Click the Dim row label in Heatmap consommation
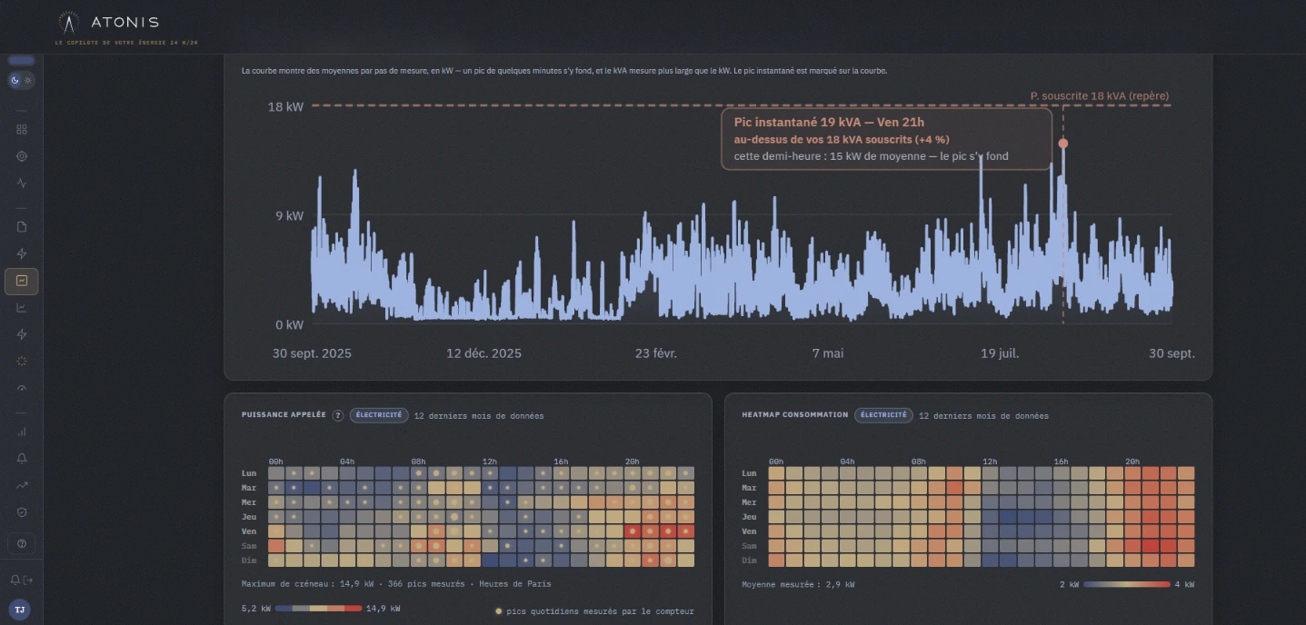The image size is (1306, 625). [x=749, y=561]
